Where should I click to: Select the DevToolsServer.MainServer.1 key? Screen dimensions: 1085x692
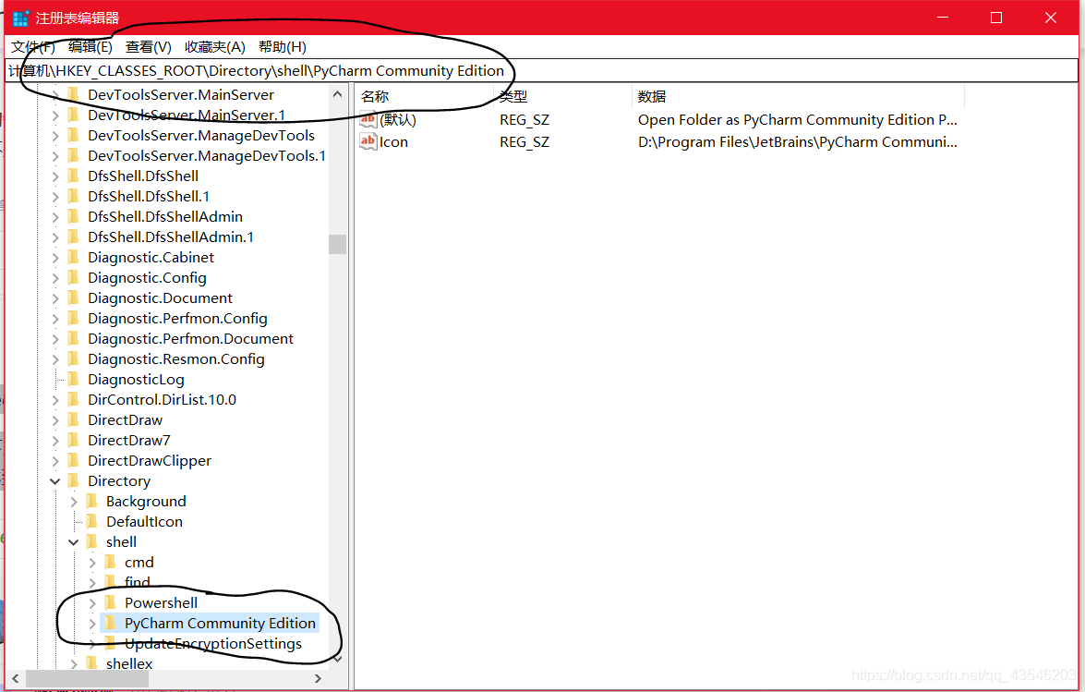tap(187, 115)
